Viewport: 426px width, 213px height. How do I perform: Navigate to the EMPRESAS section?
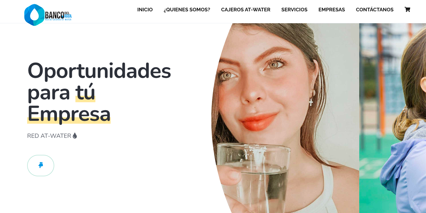click(x=331, y=10)
